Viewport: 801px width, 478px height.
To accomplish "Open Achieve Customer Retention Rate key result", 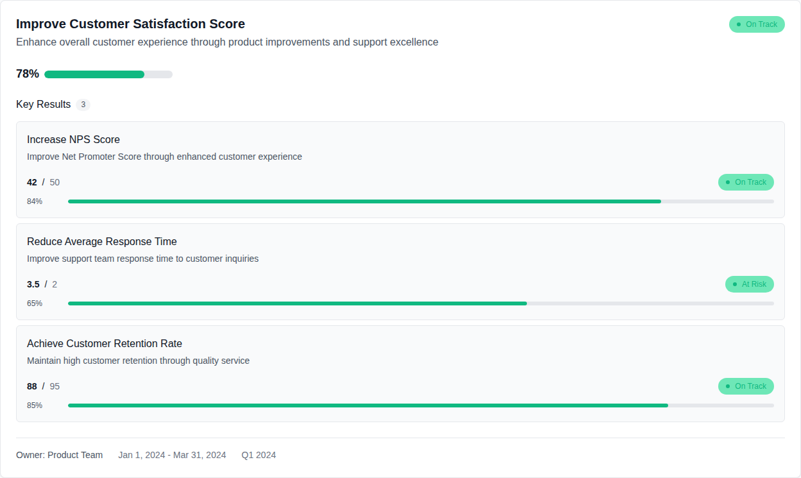I will point(104,344).
